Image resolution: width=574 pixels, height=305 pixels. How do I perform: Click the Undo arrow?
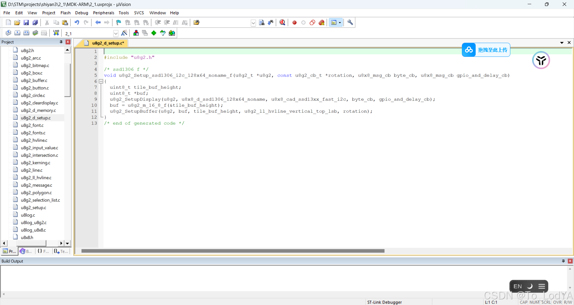pos(77,22)
